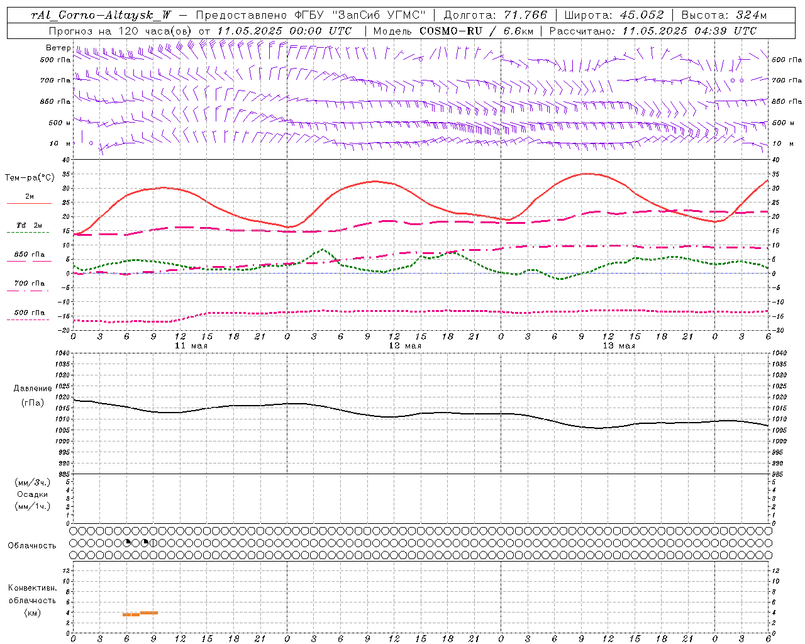Click the Td 2м dew point legend entry
805x644 pixels.
[x=29, y=225]
